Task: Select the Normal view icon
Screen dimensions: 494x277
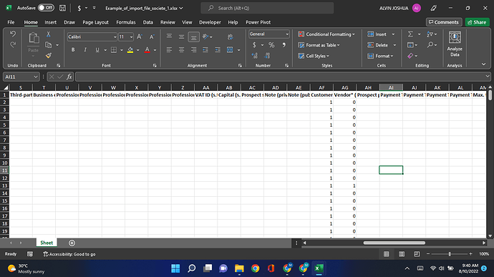Action: [387, 254]
